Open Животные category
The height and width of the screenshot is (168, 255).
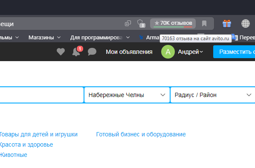(x=14, y=155)
